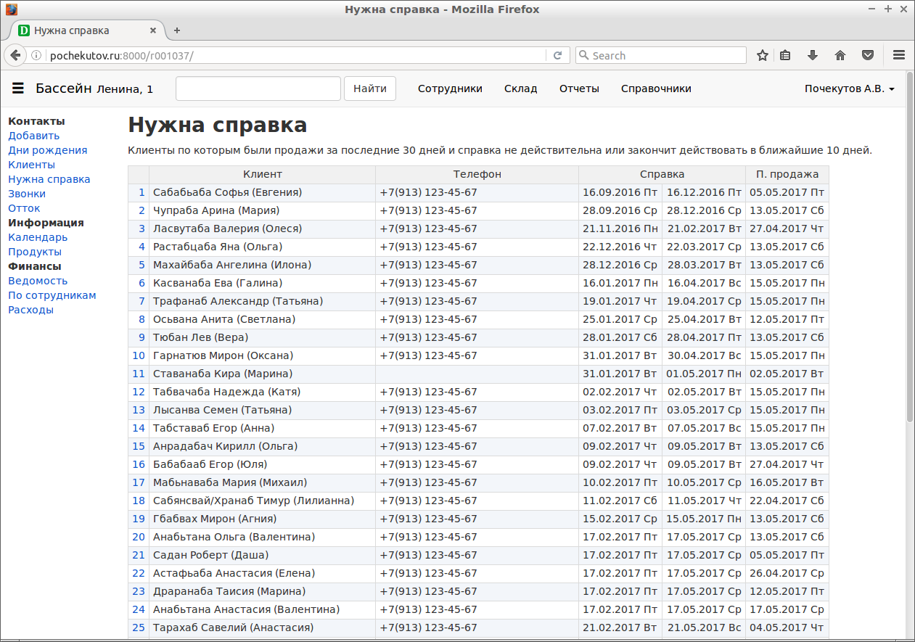Open the Firefox hamburger menu
This screenshot has height=642, width=915.
click(898, 55)
